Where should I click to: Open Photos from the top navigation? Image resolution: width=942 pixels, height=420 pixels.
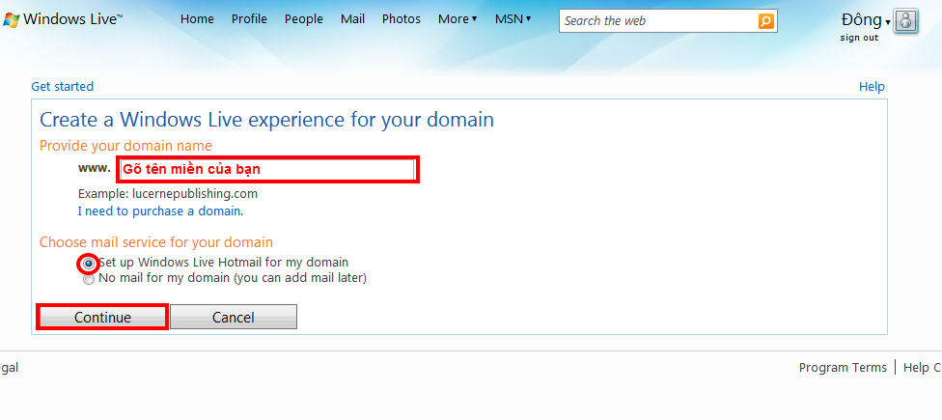coord(401,19)
